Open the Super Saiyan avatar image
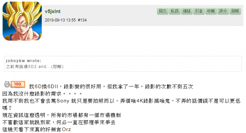This screenshot has width=246, height=133. (x=22, y=21)
